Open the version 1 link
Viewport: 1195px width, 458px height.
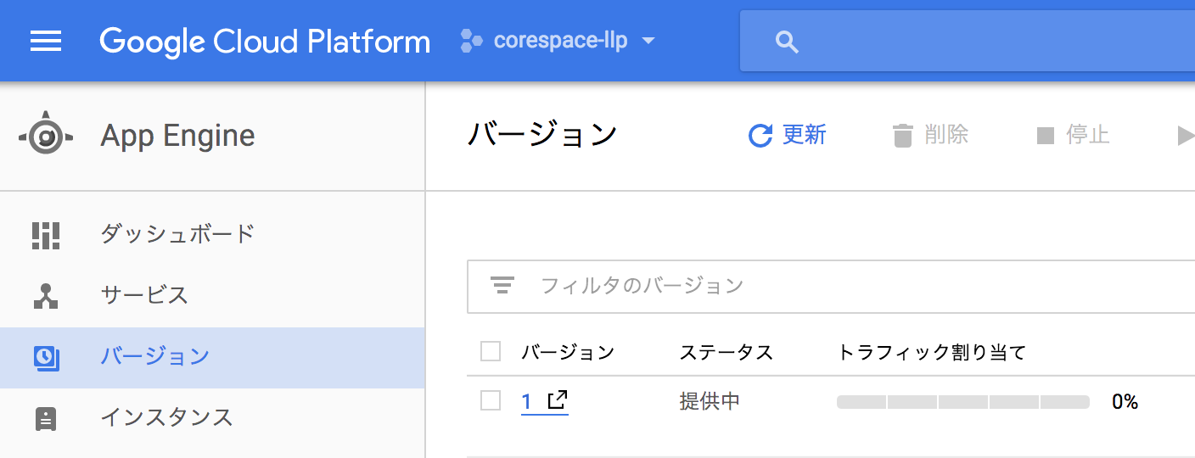coord(526,401)
